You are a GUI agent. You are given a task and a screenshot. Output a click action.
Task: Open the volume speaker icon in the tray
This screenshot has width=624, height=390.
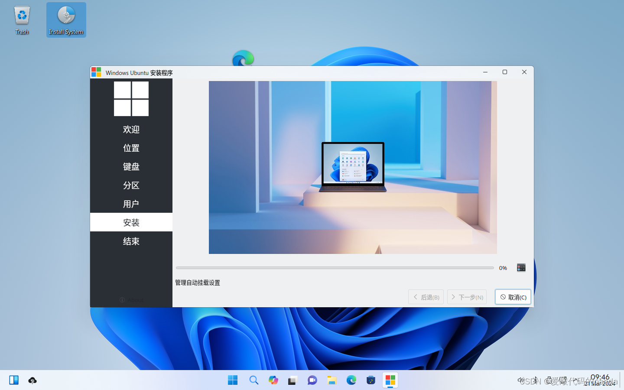pyautogui.click(x=521, y=380)
